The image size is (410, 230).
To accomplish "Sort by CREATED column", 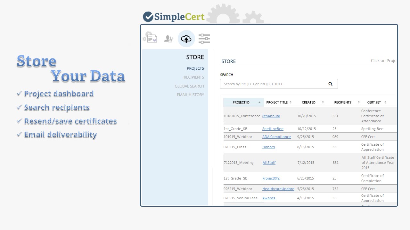I will (309, 103).
